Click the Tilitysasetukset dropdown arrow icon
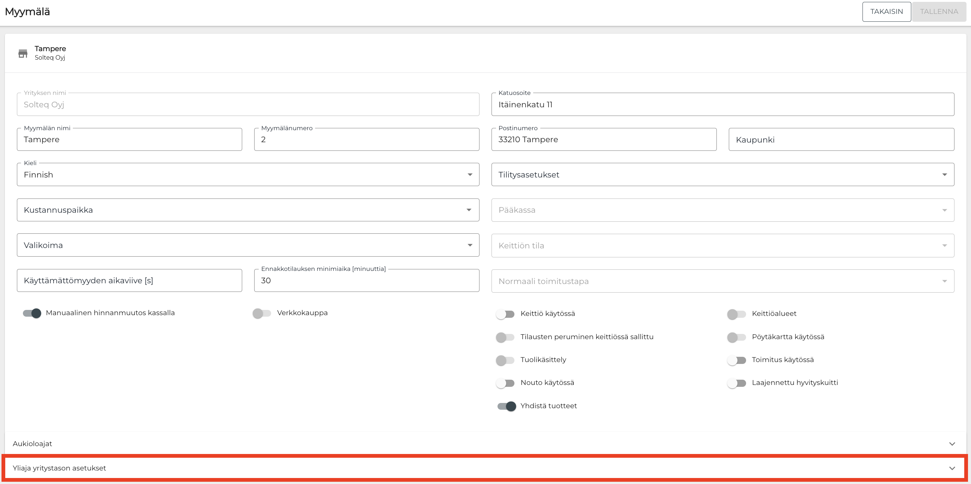971x484 pixels. [x=944, y=174]
